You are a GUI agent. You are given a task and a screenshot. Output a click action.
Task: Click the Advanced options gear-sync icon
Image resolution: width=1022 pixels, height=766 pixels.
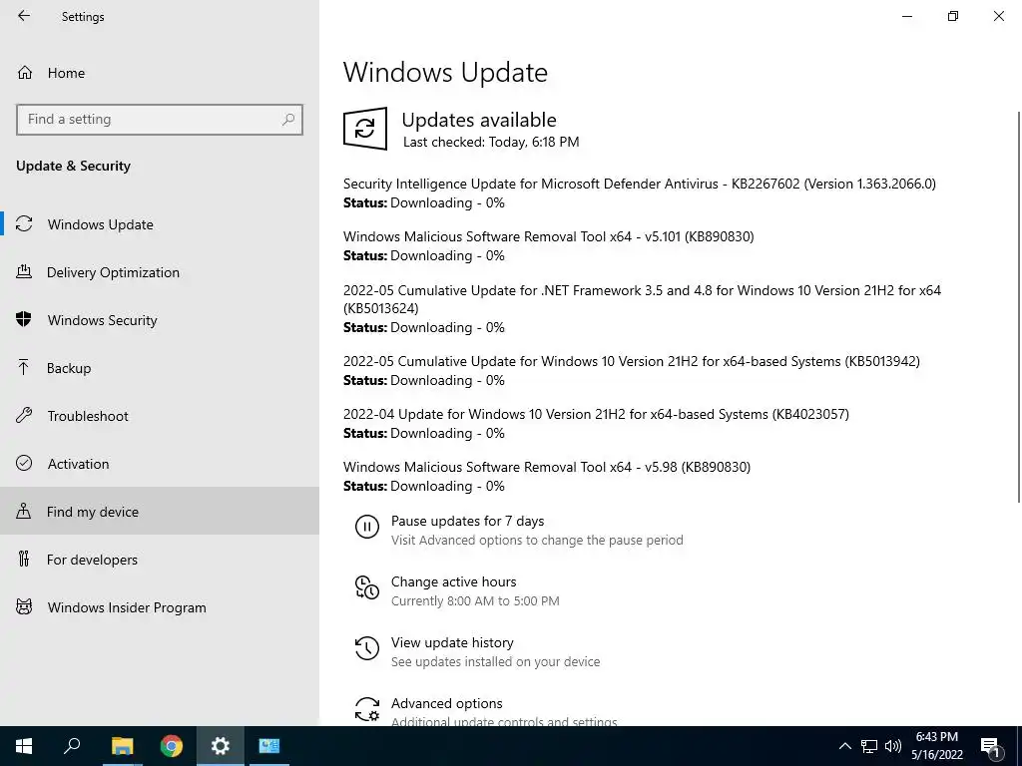pyautogui.click(x=367, y=709)
